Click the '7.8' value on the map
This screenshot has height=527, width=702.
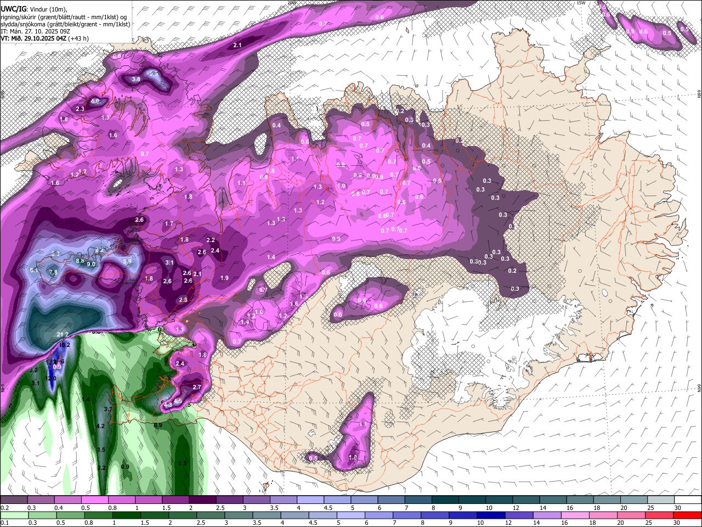pos(53,272)
